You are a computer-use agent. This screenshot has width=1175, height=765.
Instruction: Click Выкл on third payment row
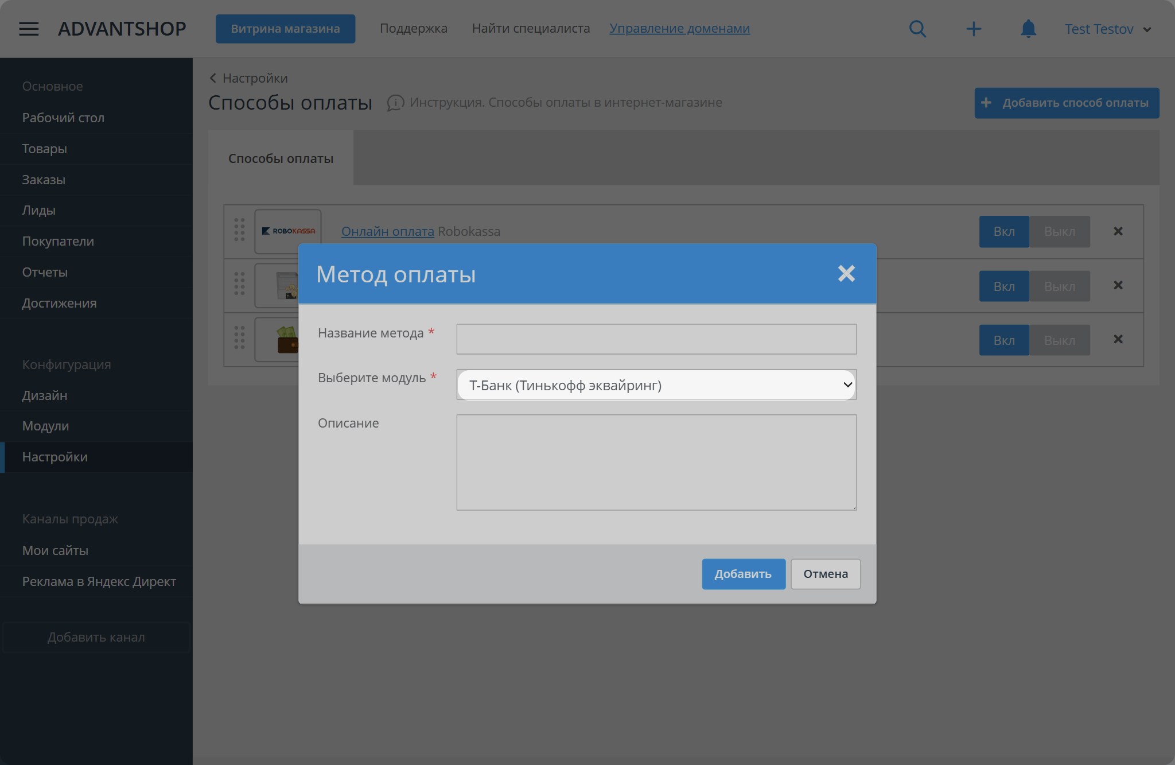pos(1060,340)
